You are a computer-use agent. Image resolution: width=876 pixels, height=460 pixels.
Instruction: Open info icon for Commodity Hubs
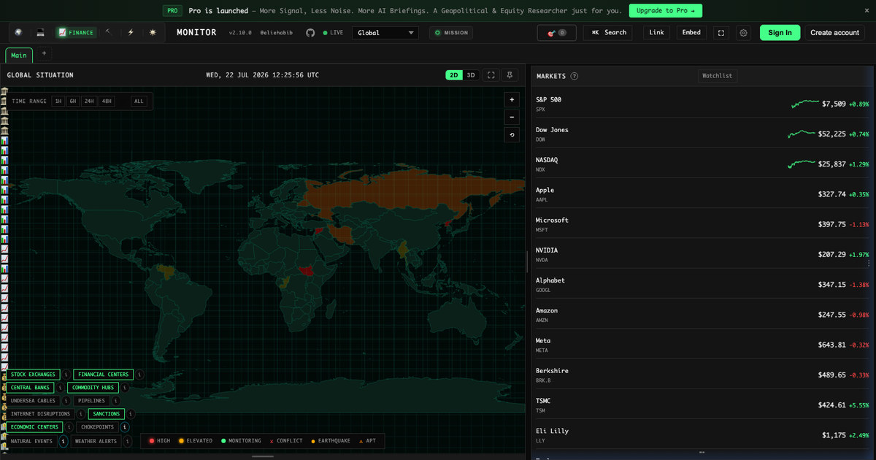pyautogui.click(x=125, y=388)
